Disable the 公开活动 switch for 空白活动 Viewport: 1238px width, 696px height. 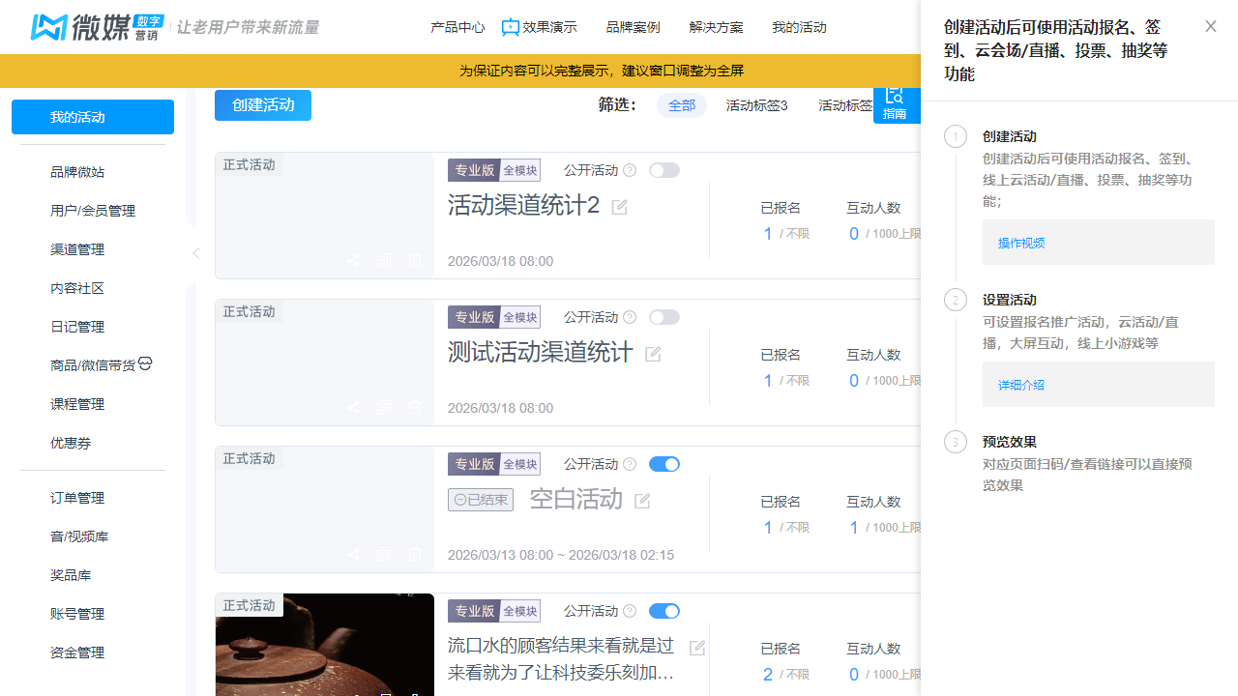coord(663,463)
